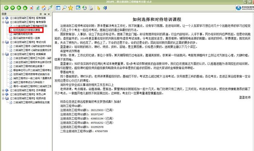Click QQ群4 number 497016252
This screenshot has width=254, height=151.
tap(97, 123)
